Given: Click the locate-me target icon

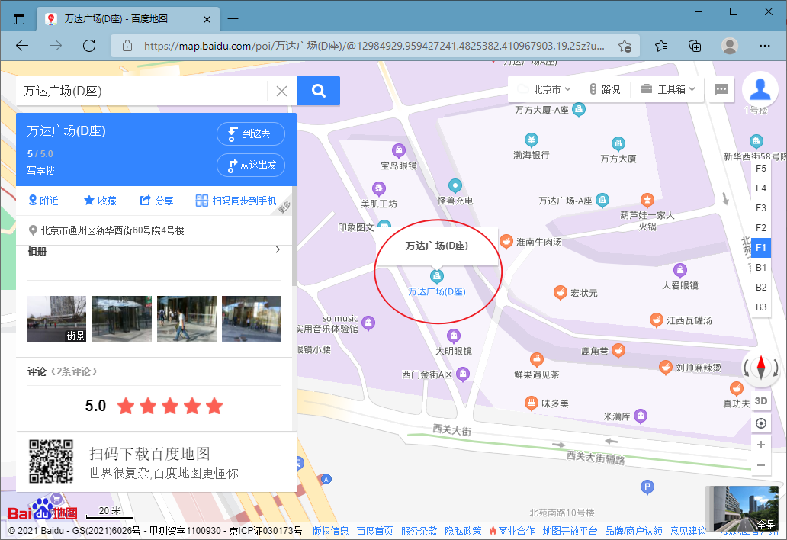Looking at the screenshot, I should [761, 423].
